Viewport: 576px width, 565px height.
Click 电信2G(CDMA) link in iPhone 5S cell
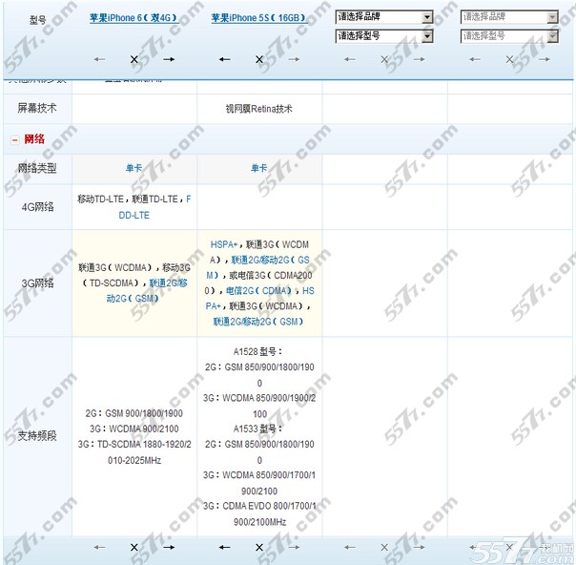258,291
